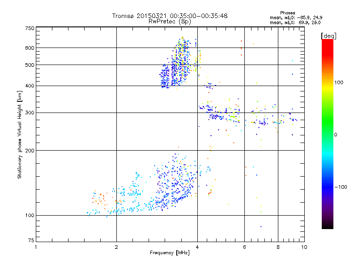Click the y-axis label '75'
358x269 pixels.
tap(31, 240)
